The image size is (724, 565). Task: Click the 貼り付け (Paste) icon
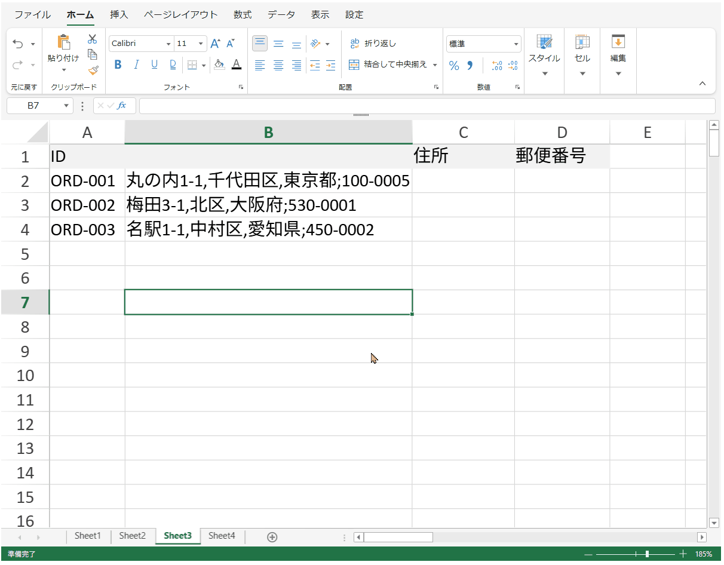click(63, 43)
